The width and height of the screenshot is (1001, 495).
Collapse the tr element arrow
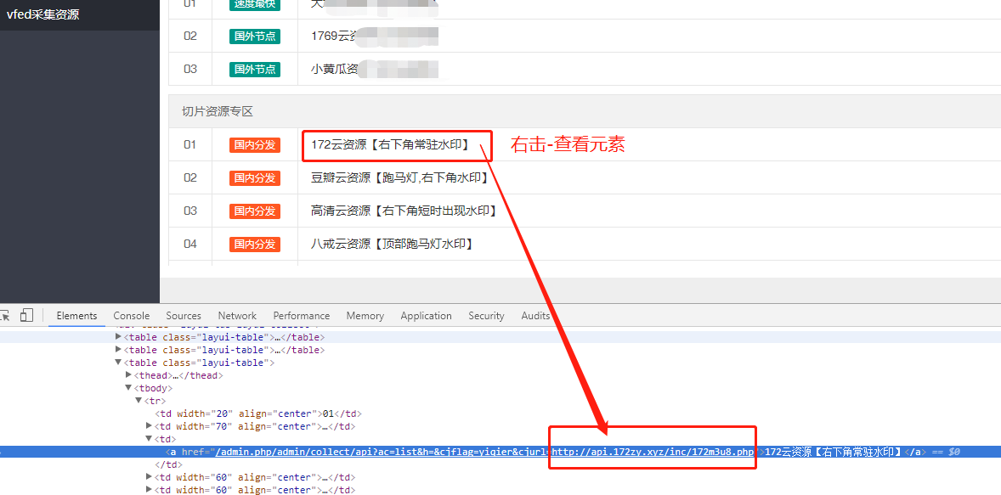point(139,401)
